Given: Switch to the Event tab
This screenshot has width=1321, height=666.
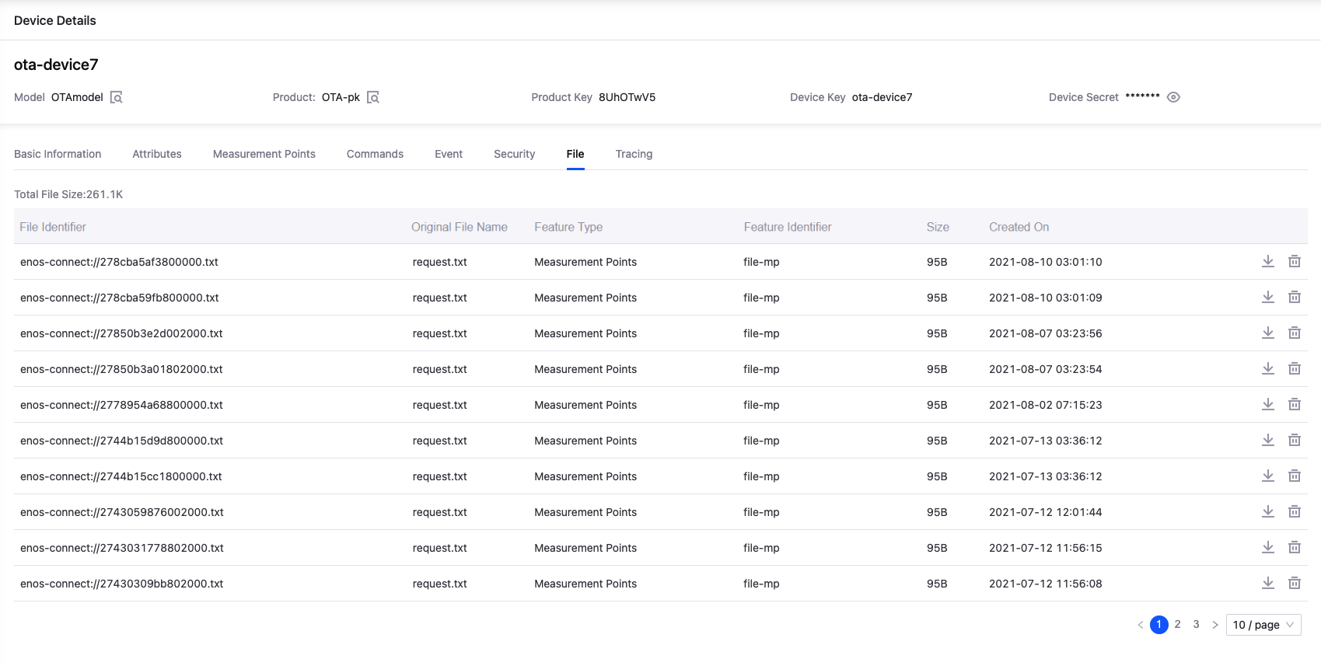Looking at the screenshot, I should point(449,154).
